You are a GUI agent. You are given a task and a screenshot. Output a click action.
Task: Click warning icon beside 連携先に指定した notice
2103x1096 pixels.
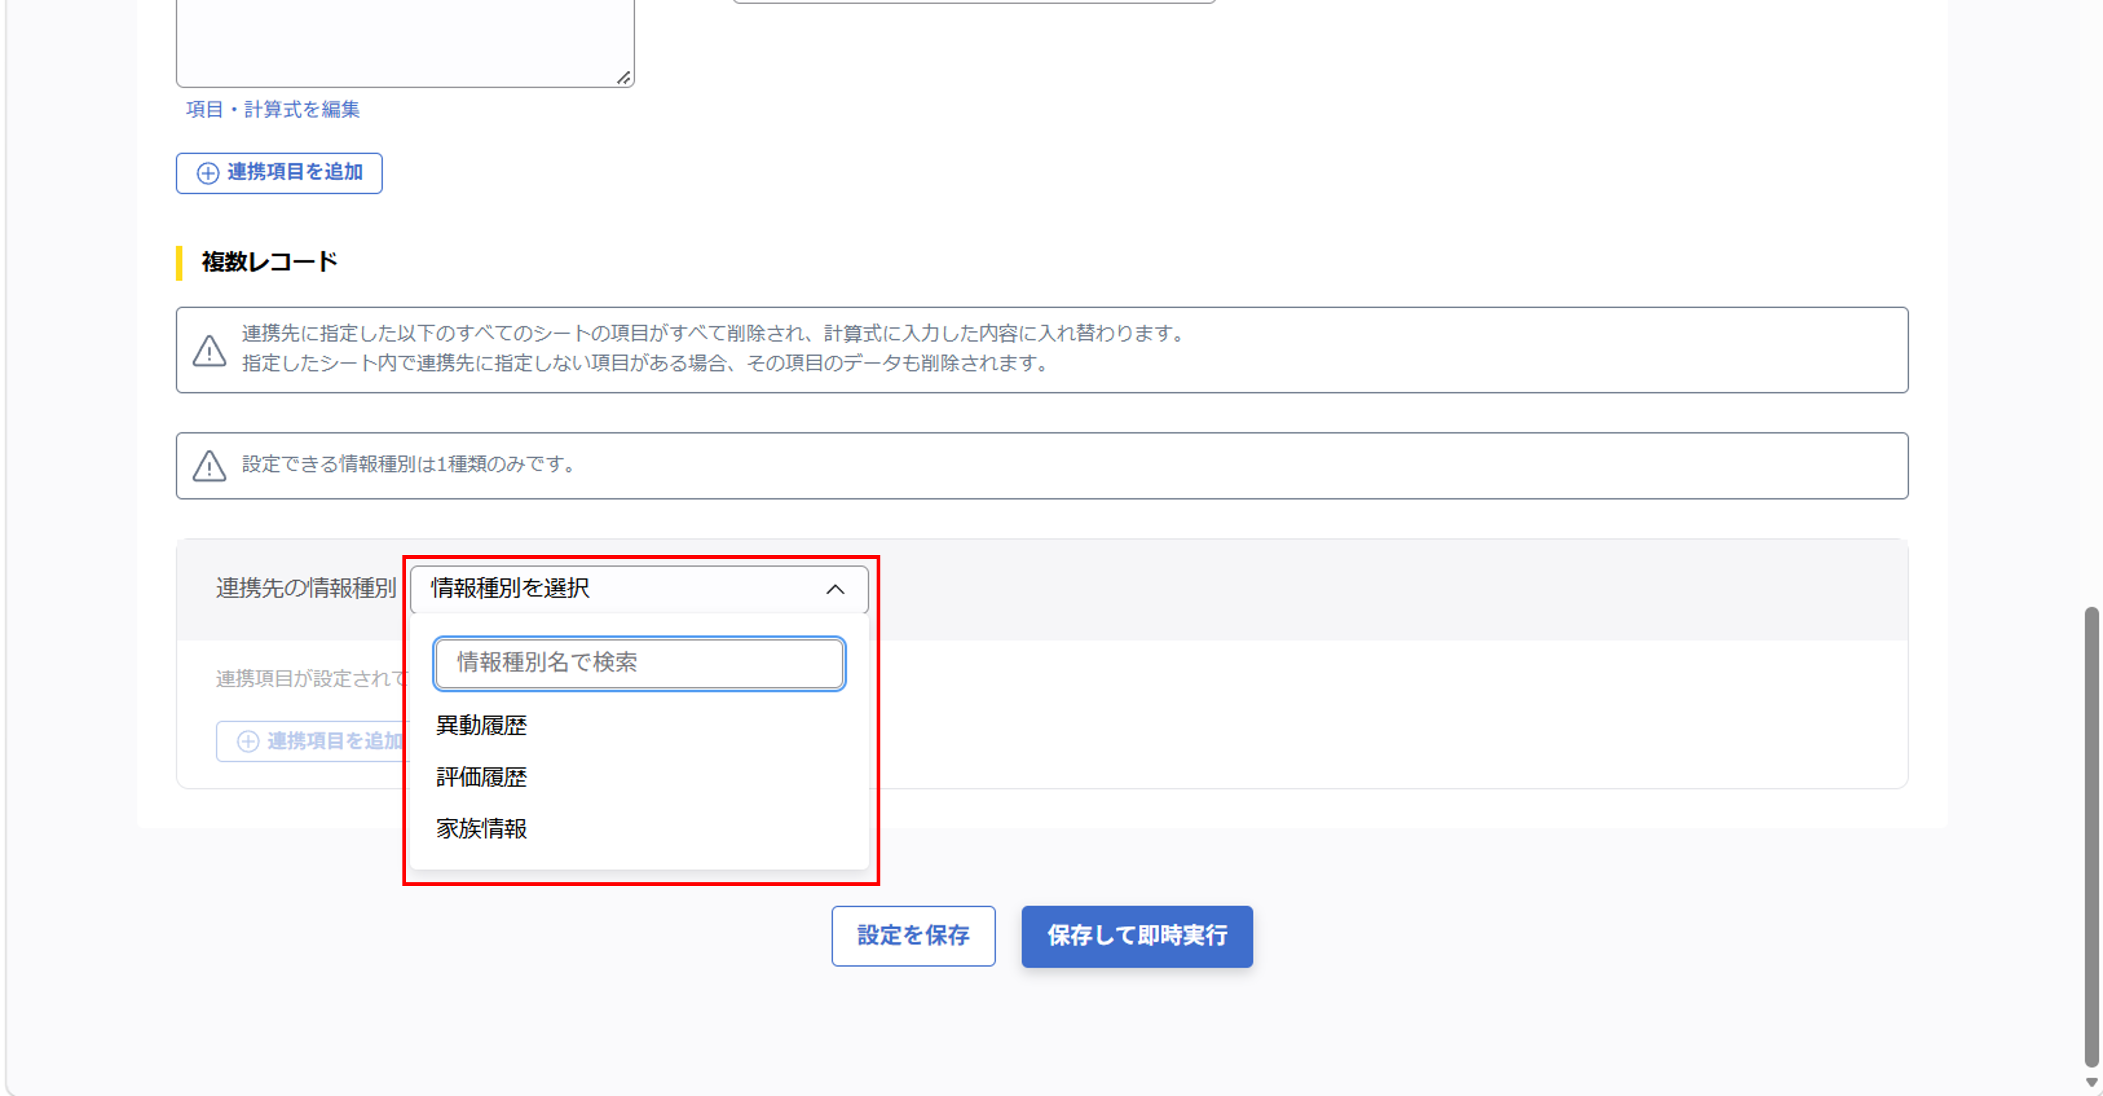coord(209,350)
